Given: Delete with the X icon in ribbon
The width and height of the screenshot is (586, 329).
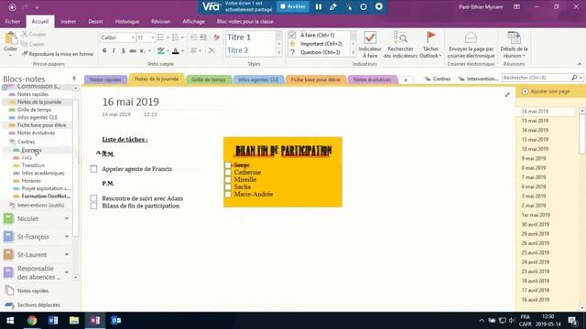Looking at the screenshot, I should 212,51.
